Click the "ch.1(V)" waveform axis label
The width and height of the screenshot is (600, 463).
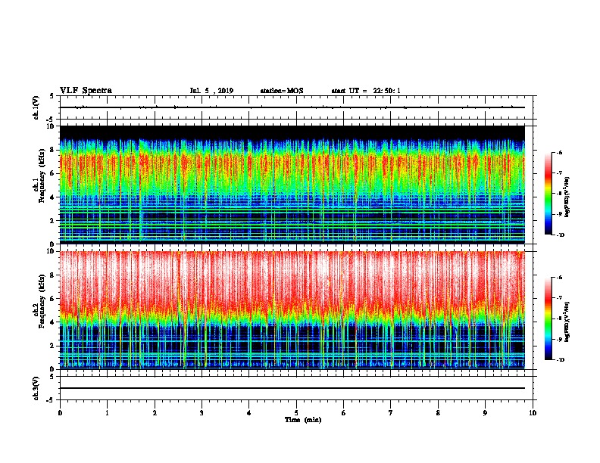(x=36, y=107)
